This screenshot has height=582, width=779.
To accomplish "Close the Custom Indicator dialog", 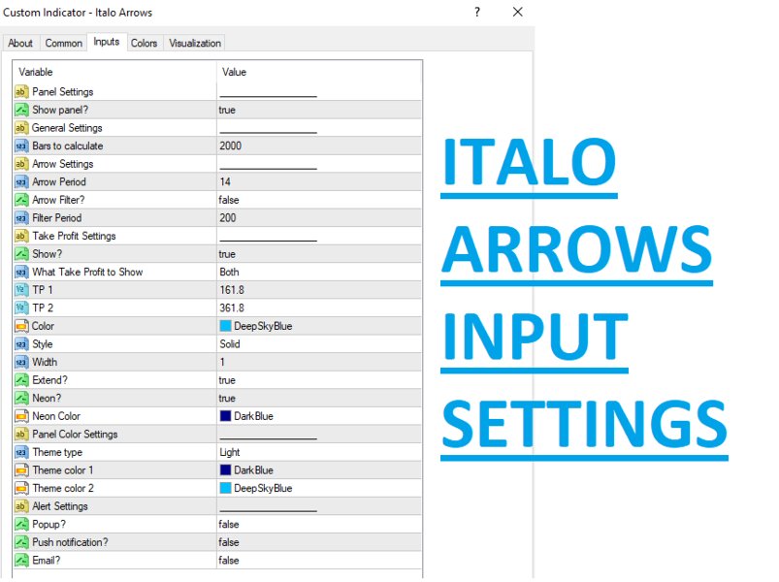I will coord(518,12).
